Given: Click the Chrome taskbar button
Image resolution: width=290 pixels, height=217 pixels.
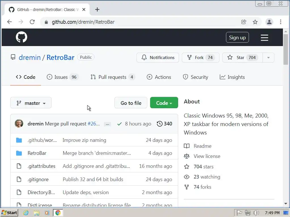Looking at the screenshot, I should 58,213.
